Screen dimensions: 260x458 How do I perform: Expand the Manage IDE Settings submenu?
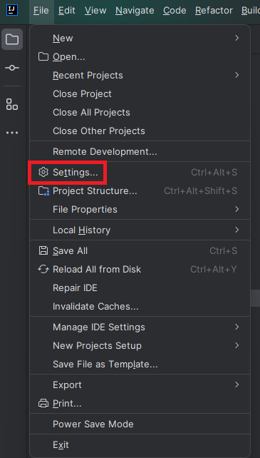[x=140, y=327]
